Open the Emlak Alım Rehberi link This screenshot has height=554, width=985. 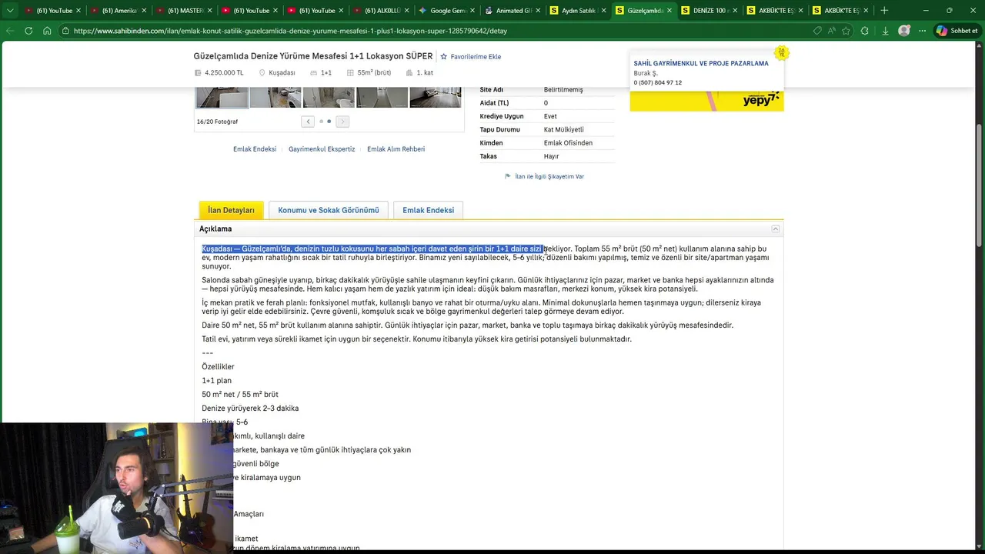pyautogui.click(x=396, y=149)
